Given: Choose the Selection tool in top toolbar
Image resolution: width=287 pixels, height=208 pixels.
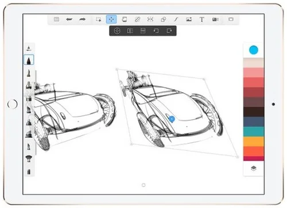Looking at the screenshot, I should (99, 19).
